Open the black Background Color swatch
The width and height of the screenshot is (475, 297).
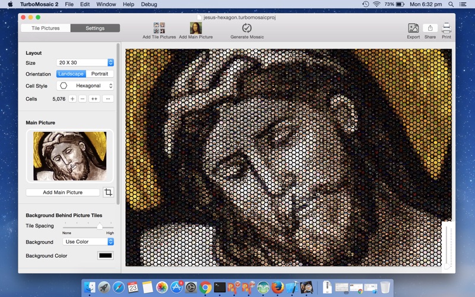(106, 255)
